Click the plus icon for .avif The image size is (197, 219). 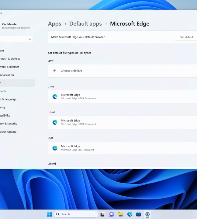pyautogui.click(x=54, y=71)
